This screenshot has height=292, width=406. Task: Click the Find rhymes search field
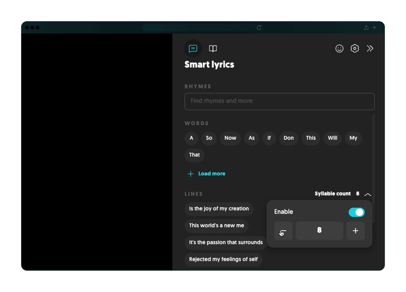pos(279,101)
